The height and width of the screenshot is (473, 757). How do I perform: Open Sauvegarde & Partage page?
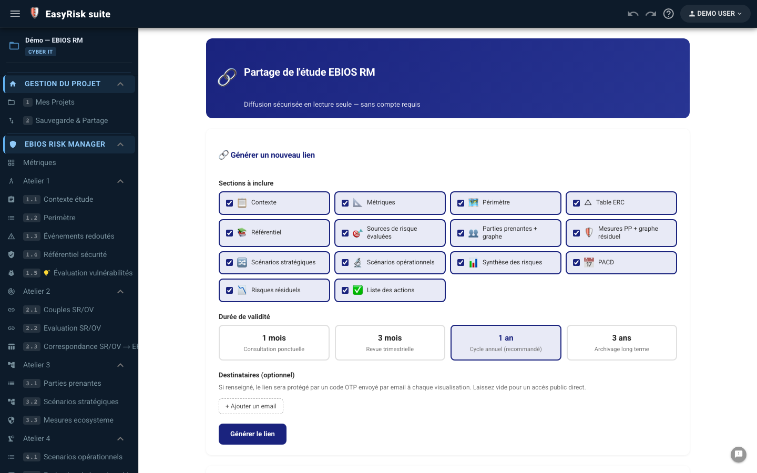69,121
